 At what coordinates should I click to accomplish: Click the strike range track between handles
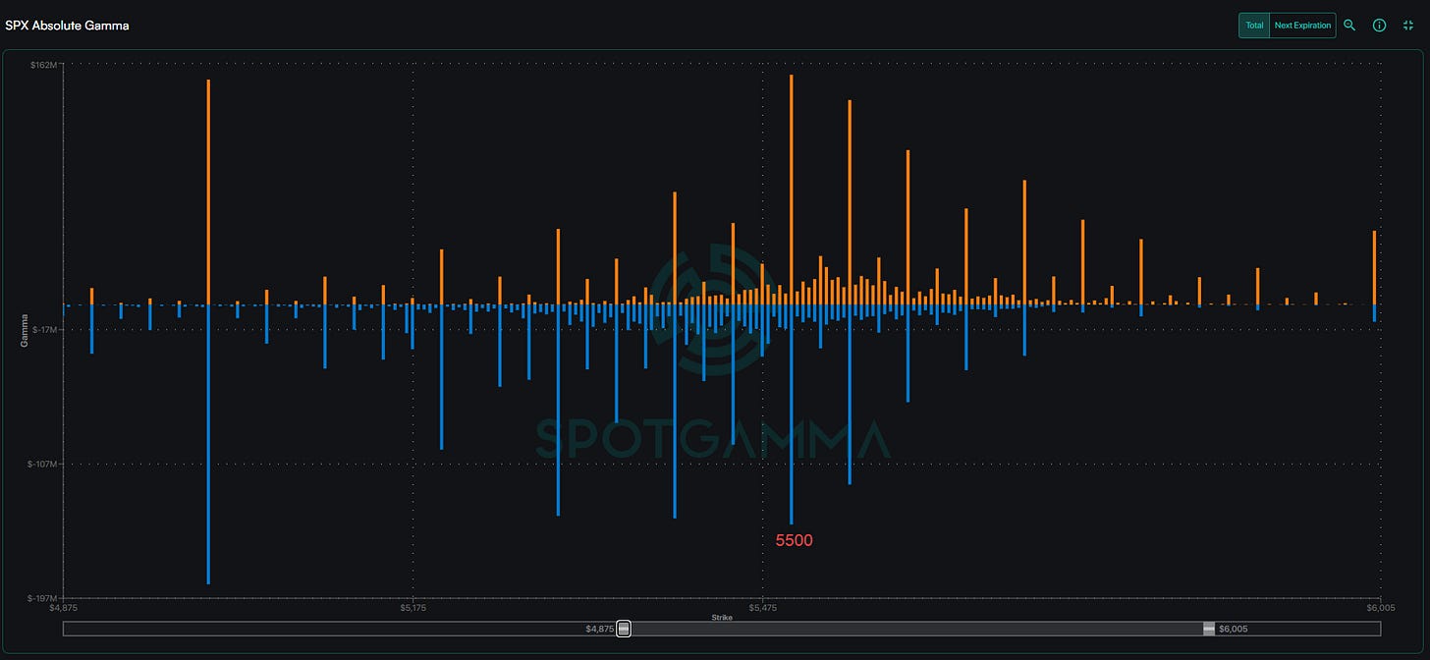click(x=913, y=629)
